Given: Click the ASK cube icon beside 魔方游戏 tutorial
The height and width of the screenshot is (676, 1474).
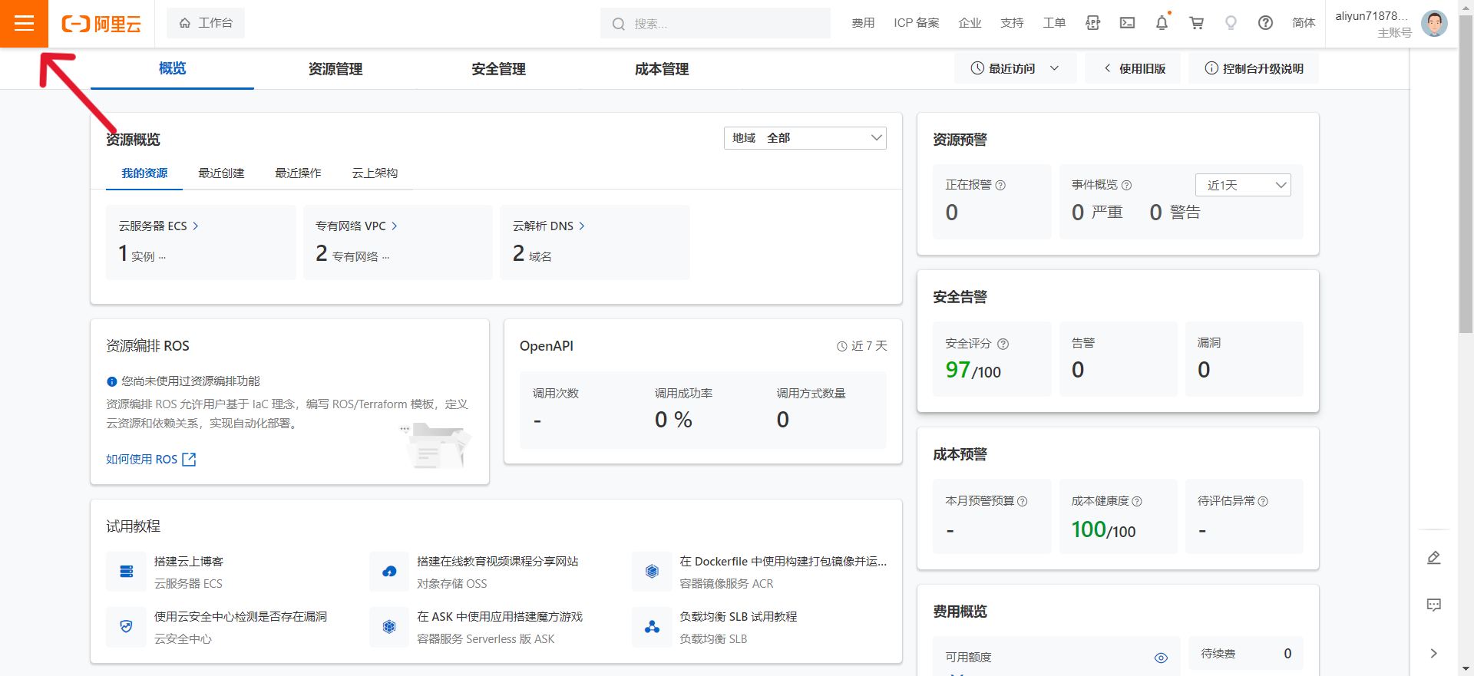Looking at the screenshot, I should pos(389,627).
